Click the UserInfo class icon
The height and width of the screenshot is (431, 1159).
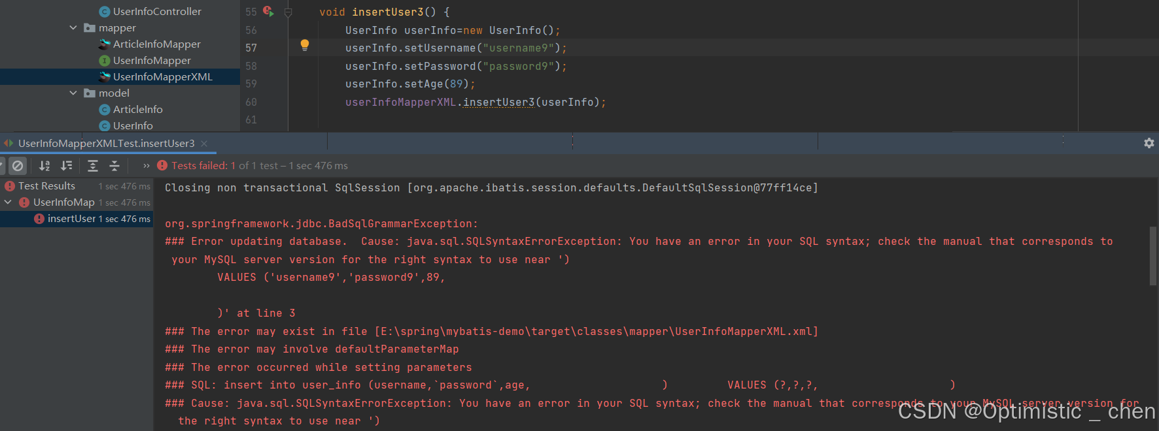104,126
